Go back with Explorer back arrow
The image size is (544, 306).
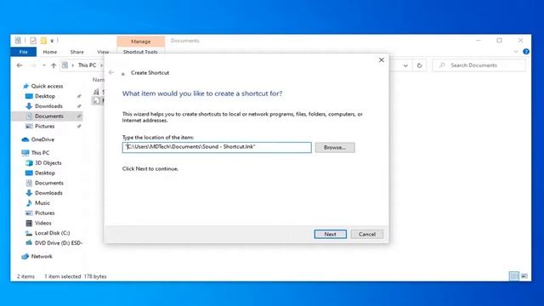click(20, 65)
